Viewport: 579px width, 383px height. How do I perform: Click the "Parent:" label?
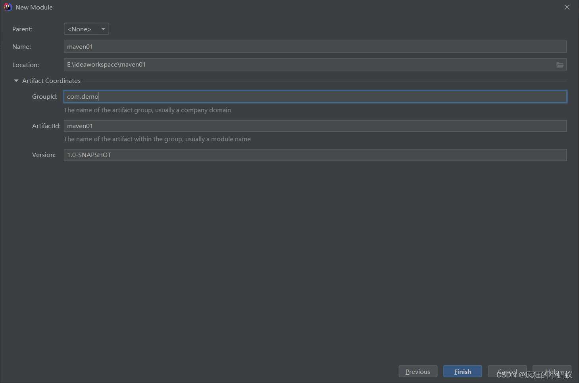[23, 29]
